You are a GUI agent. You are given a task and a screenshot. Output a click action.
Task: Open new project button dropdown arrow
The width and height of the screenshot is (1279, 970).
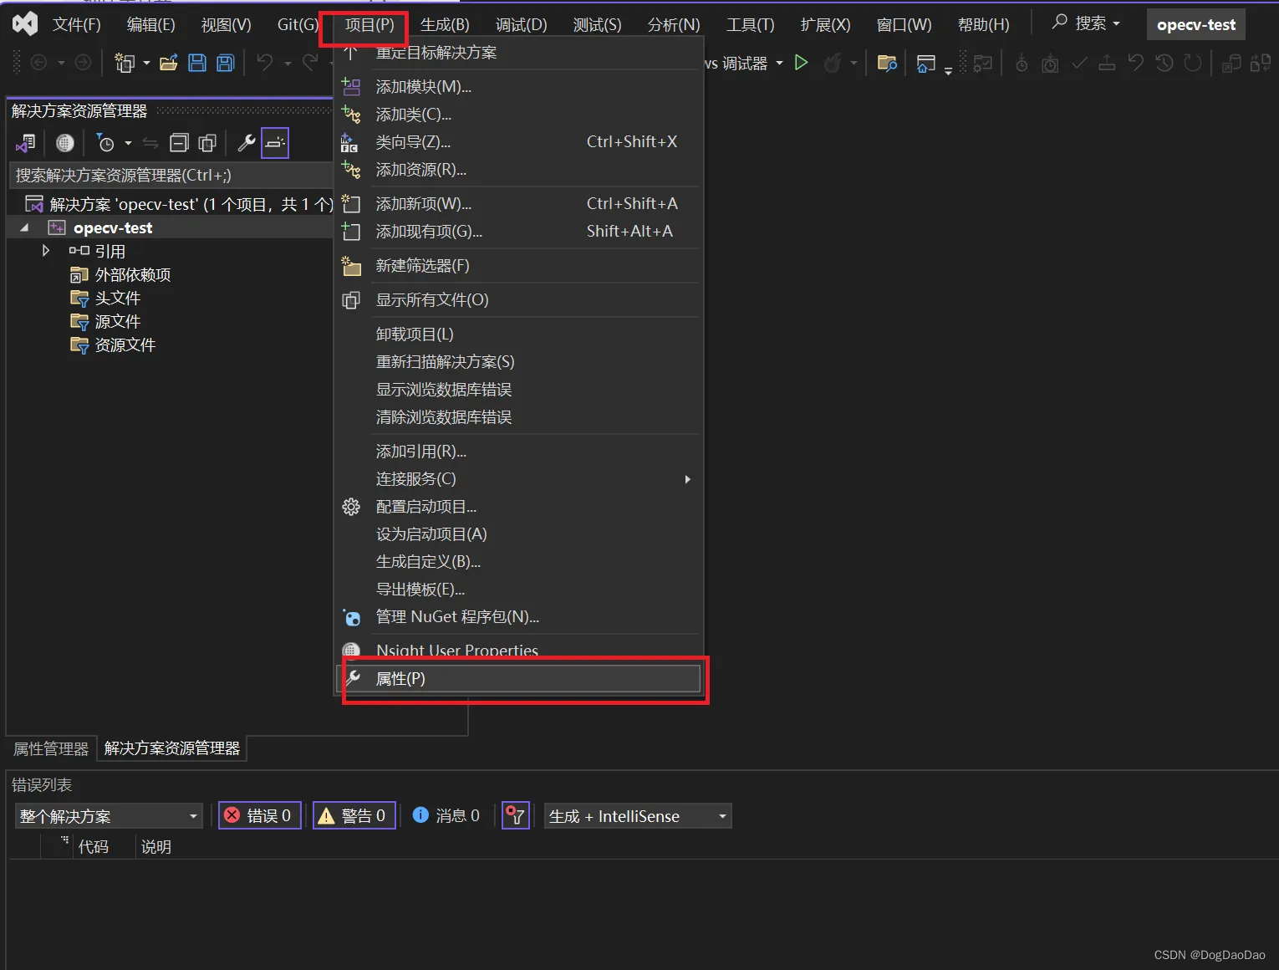(x=146, y=63)
